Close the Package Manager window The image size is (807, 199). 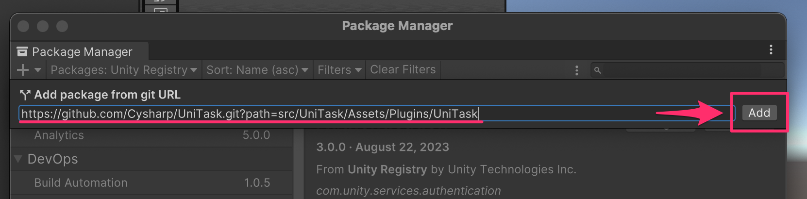click(x=23, y=26)
